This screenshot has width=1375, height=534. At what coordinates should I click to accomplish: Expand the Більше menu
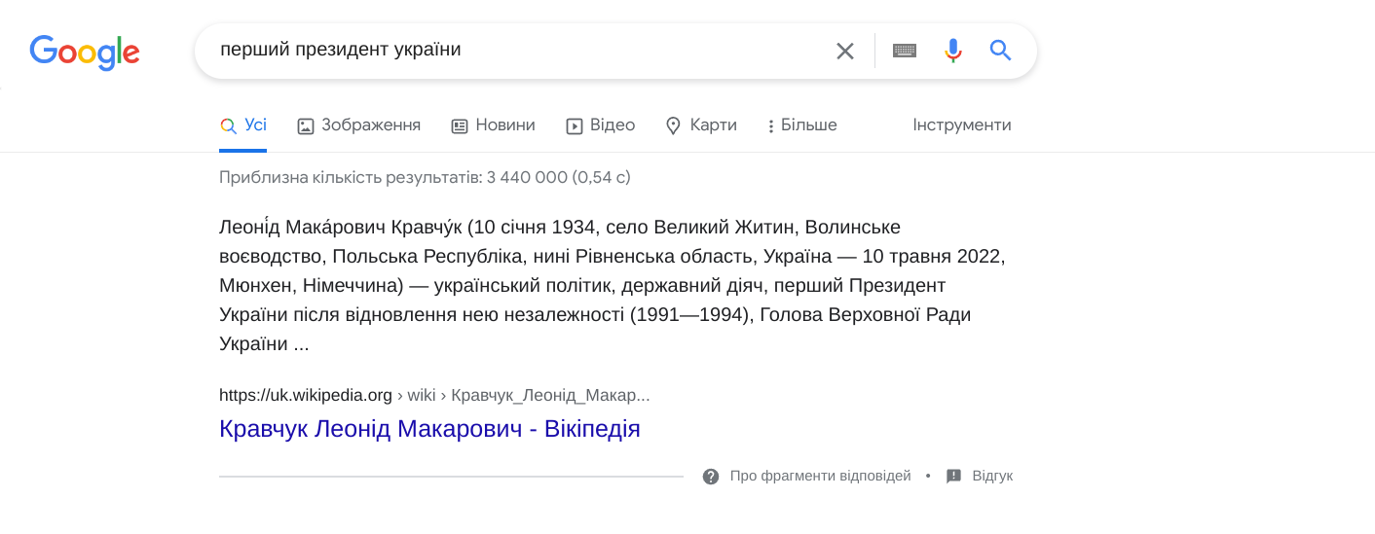pos(802,125)
